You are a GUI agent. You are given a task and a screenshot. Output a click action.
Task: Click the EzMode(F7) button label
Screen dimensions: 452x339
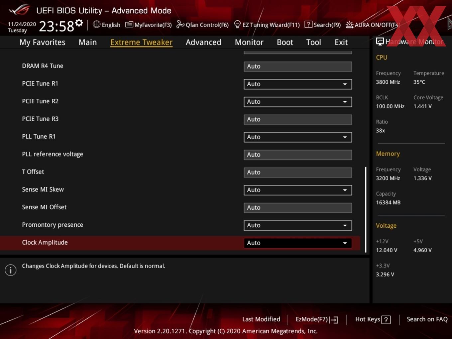point(312,319)
